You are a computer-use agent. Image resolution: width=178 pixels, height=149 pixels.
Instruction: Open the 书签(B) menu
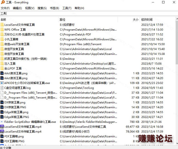click(55, 8)
